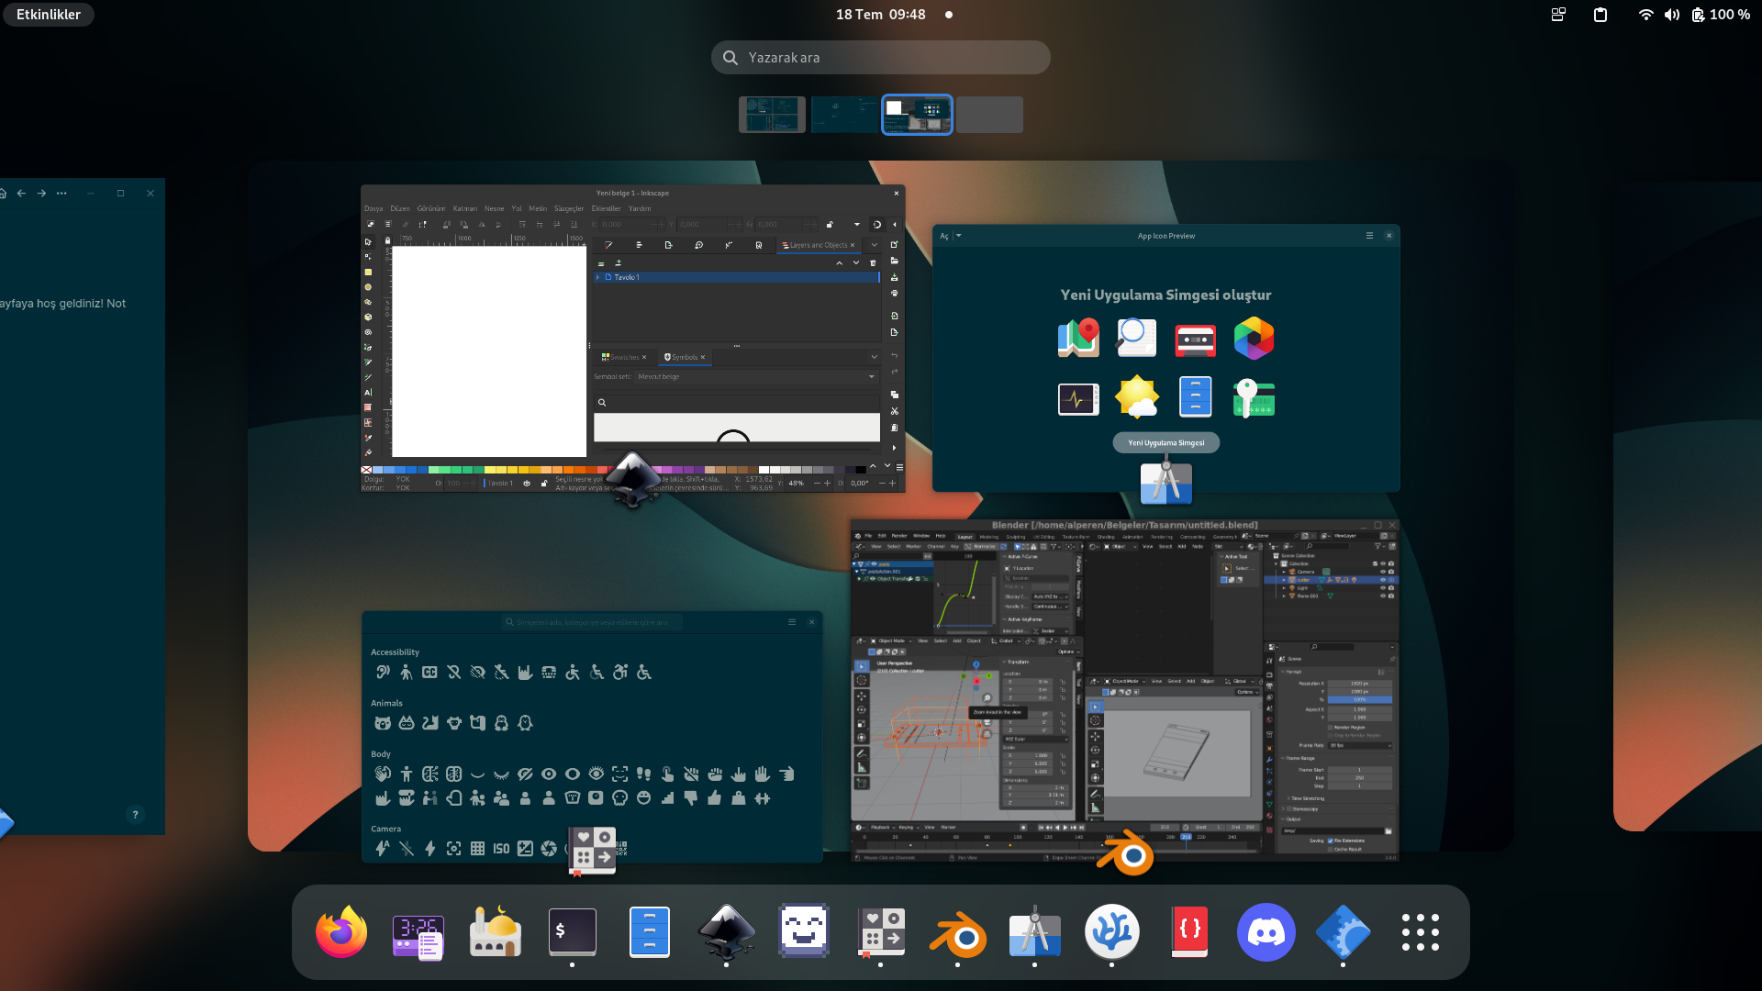1762x991 pixels.
Task: Switch to the empty fourth workspace thumbnail
Action: click(989, 115)
